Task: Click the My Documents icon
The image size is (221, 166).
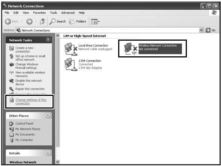Action: tap(11, 135)
